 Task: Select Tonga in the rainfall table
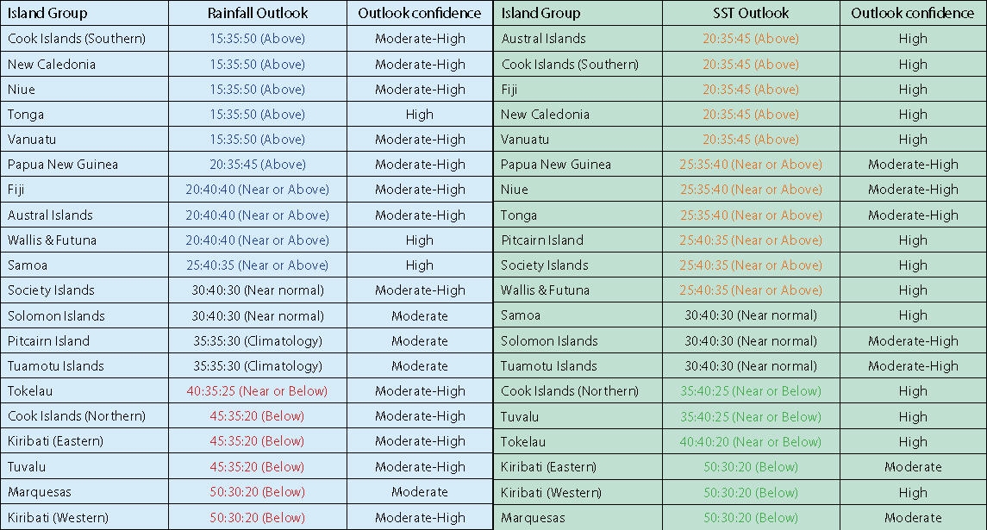click(x=26, y=115)
